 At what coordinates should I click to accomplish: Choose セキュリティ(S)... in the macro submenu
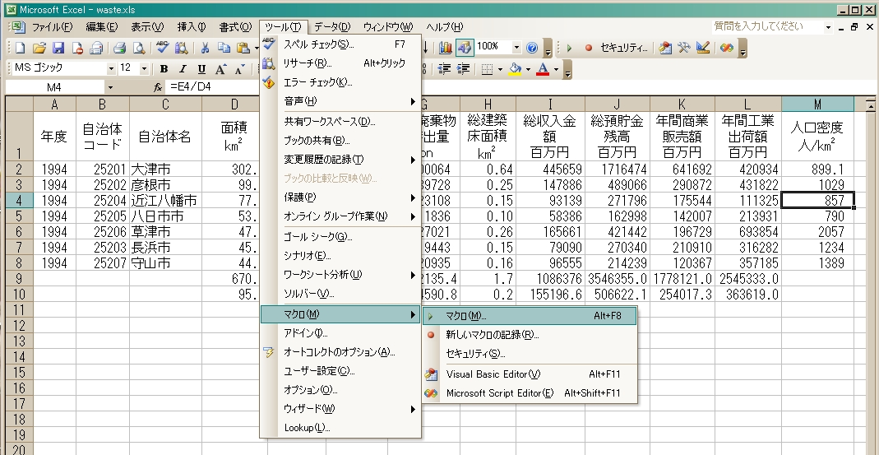(530, 354)
